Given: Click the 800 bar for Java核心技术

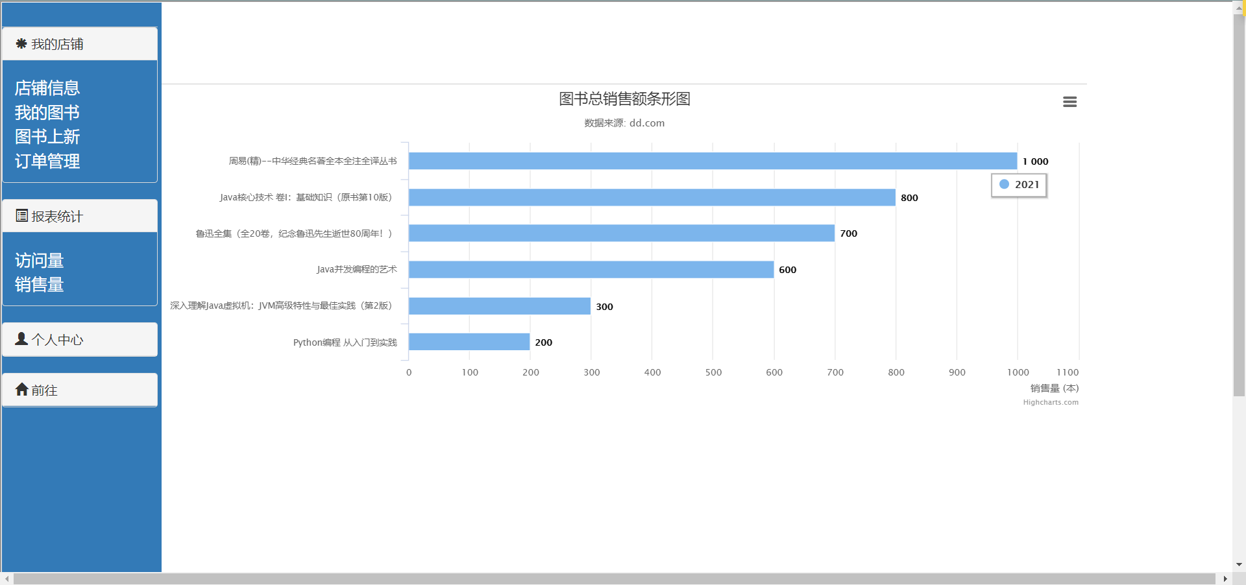Looking at the screenshot, I should [x=652, y=197].
